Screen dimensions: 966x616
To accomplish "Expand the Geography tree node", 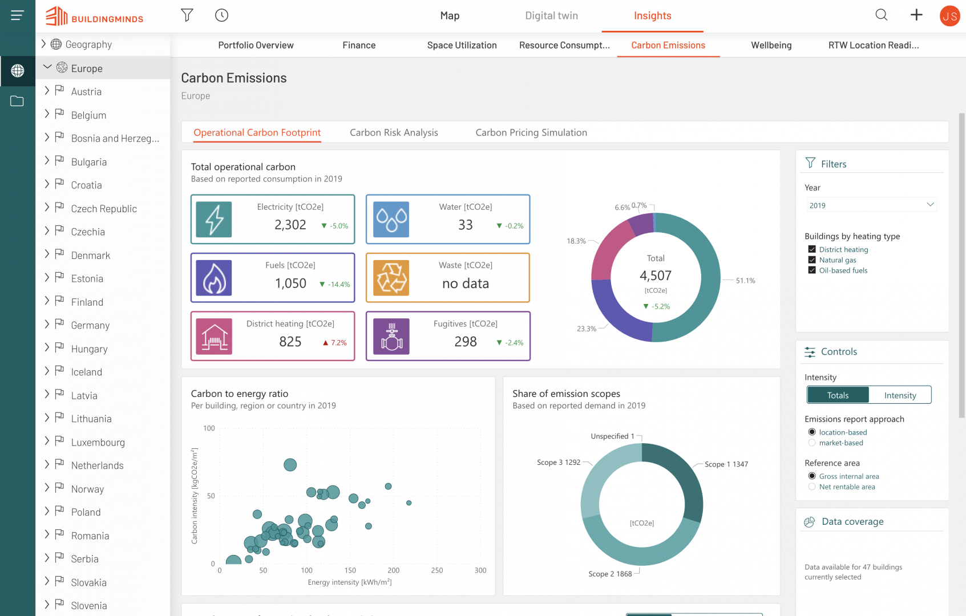I will pyautogui.click(x=43, y=43).
